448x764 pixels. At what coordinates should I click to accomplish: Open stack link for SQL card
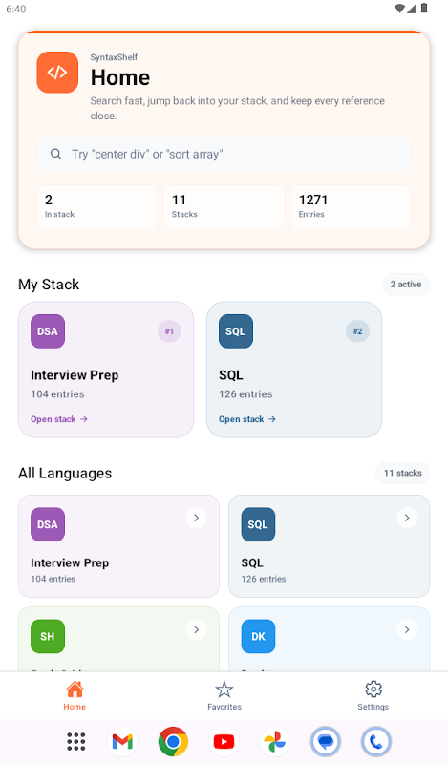tap(247, 419)
